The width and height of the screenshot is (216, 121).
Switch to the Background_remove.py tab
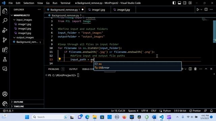(65, 10)
